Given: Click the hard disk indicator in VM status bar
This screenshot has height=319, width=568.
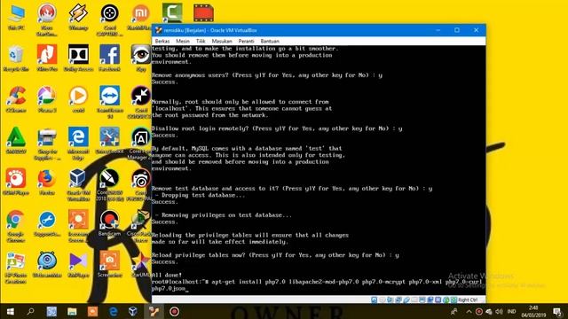Looking at the screenshot, I should click(x=375, y=300).
